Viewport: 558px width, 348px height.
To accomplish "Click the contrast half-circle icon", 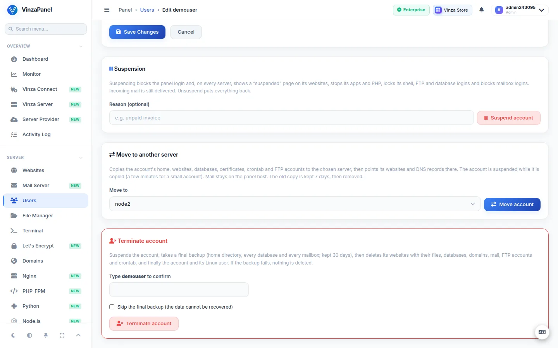I will click(29, 336).
